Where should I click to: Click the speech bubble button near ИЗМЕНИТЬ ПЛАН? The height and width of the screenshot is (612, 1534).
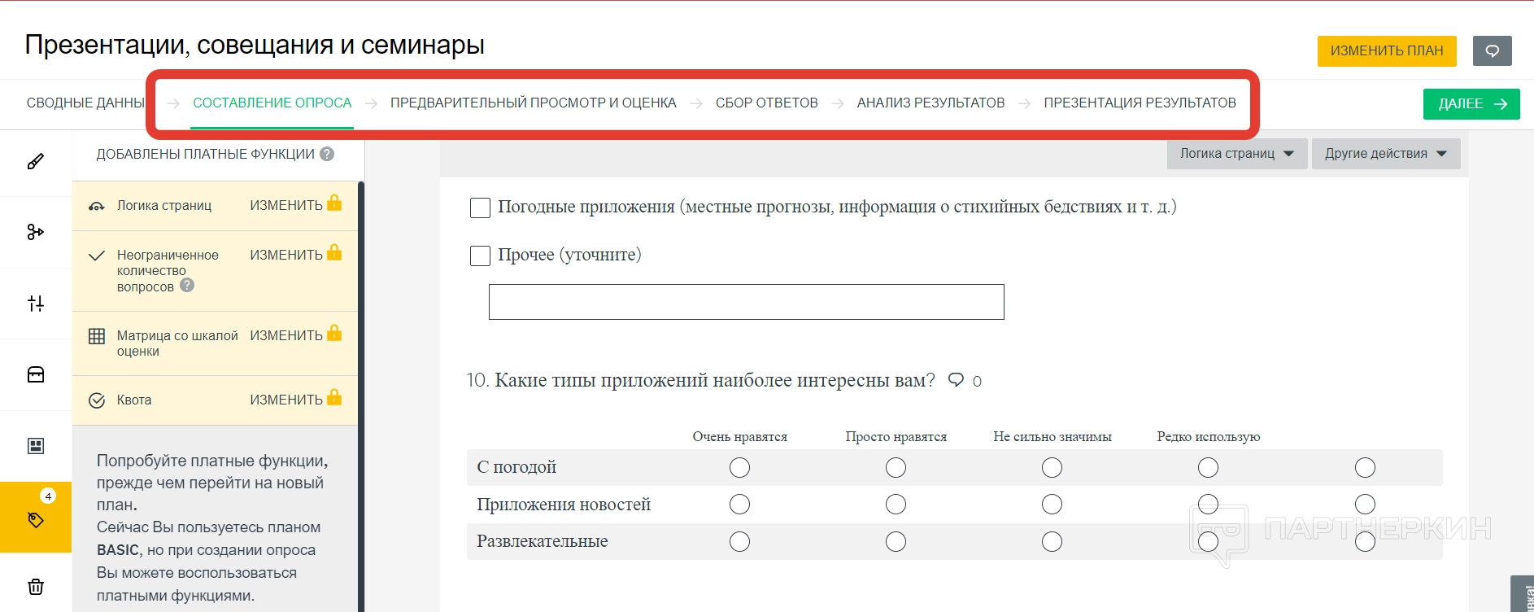click(1492, 50)
